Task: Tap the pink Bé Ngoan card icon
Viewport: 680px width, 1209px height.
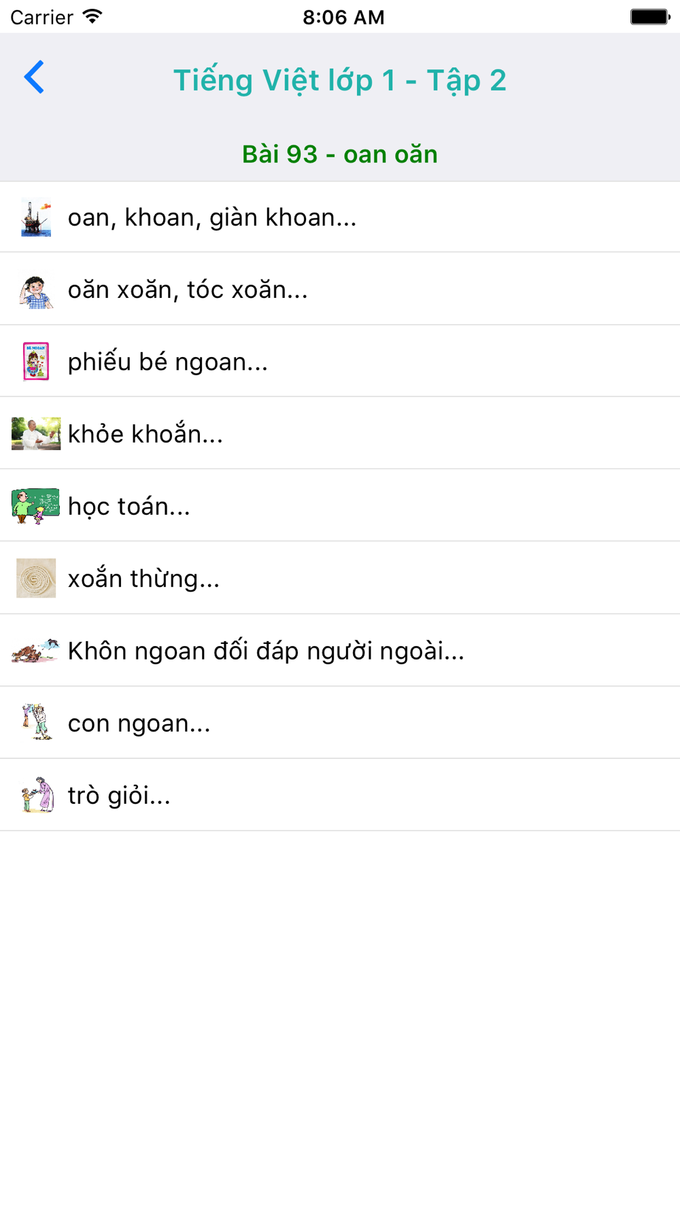Action: tap(36, 361)
